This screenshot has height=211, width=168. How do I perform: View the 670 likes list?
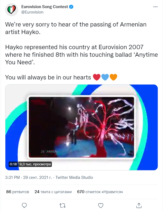(100, 192)
